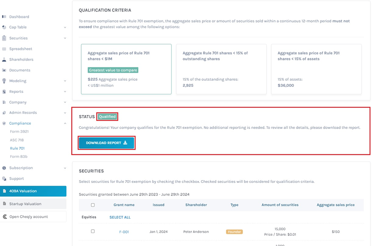372x246 pixels.
Task: Click the Company building icon
Action: click(4, 102)
